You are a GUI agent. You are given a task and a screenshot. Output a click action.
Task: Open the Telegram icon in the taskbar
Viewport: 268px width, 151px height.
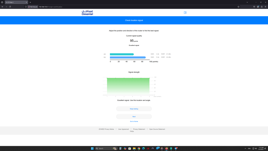pyautogui.click(x=175, y=148)
